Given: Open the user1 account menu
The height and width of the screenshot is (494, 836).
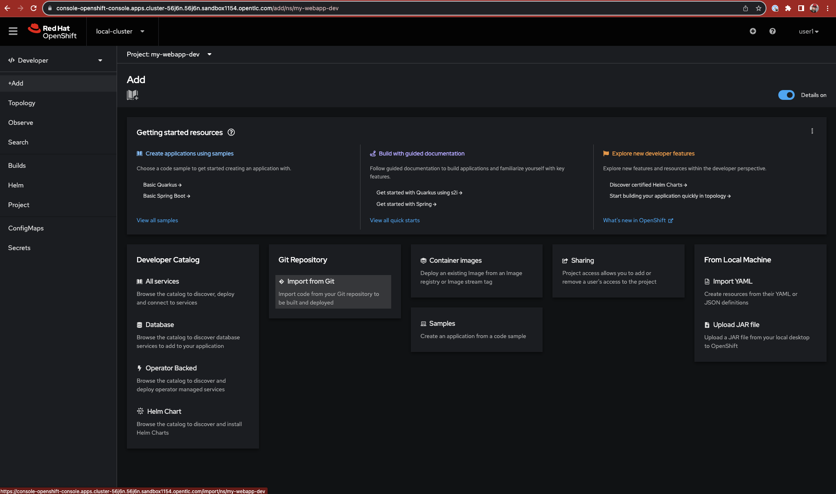Looking at the screenshot, I should coord(808,32).
